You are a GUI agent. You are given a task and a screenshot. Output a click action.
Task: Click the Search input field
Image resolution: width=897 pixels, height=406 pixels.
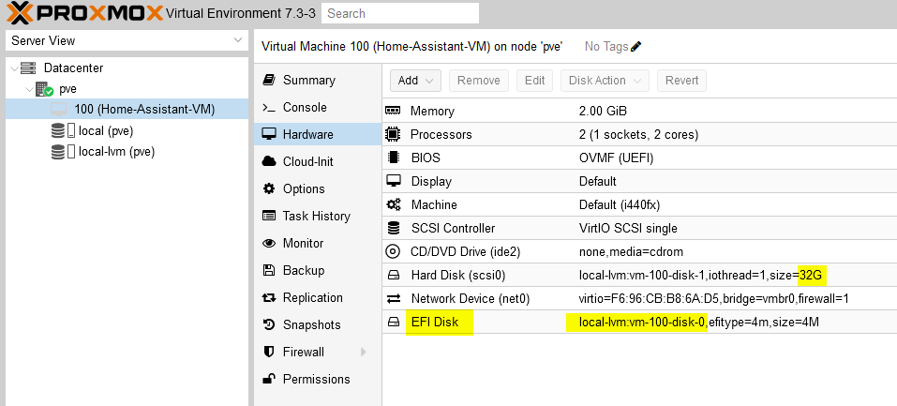(399, 14)
